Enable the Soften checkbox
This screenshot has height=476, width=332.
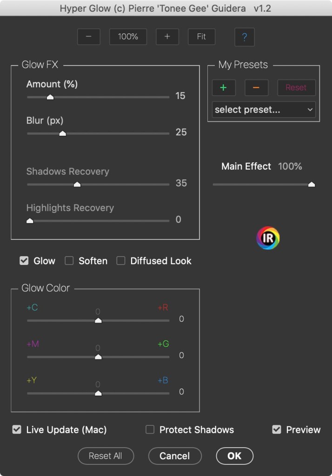(69, 261)
